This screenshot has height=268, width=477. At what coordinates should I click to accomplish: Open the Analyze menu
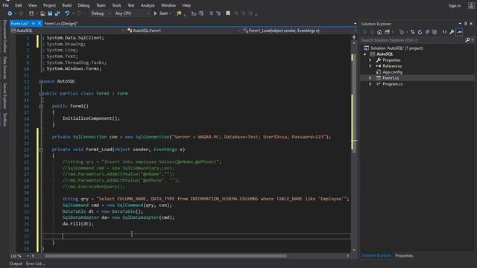point(148,5)
